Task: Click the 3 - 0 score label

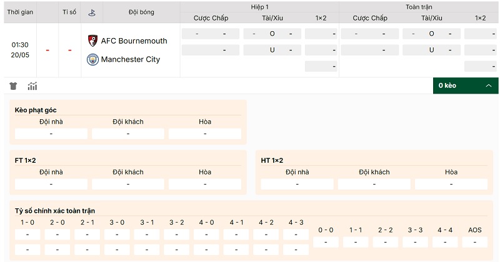Action: point(117,223)
